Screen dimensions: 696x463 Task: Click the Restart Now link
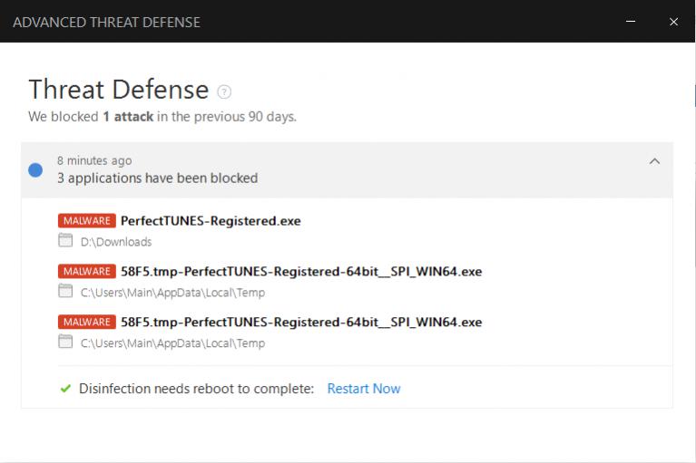point(363,389)
